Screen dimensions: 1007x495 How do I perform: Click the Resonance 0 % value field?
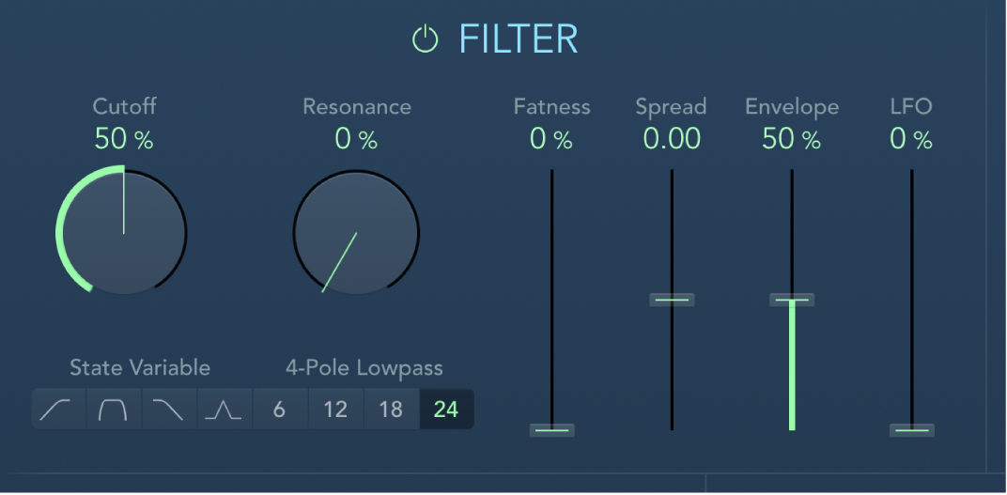[356, 140]
